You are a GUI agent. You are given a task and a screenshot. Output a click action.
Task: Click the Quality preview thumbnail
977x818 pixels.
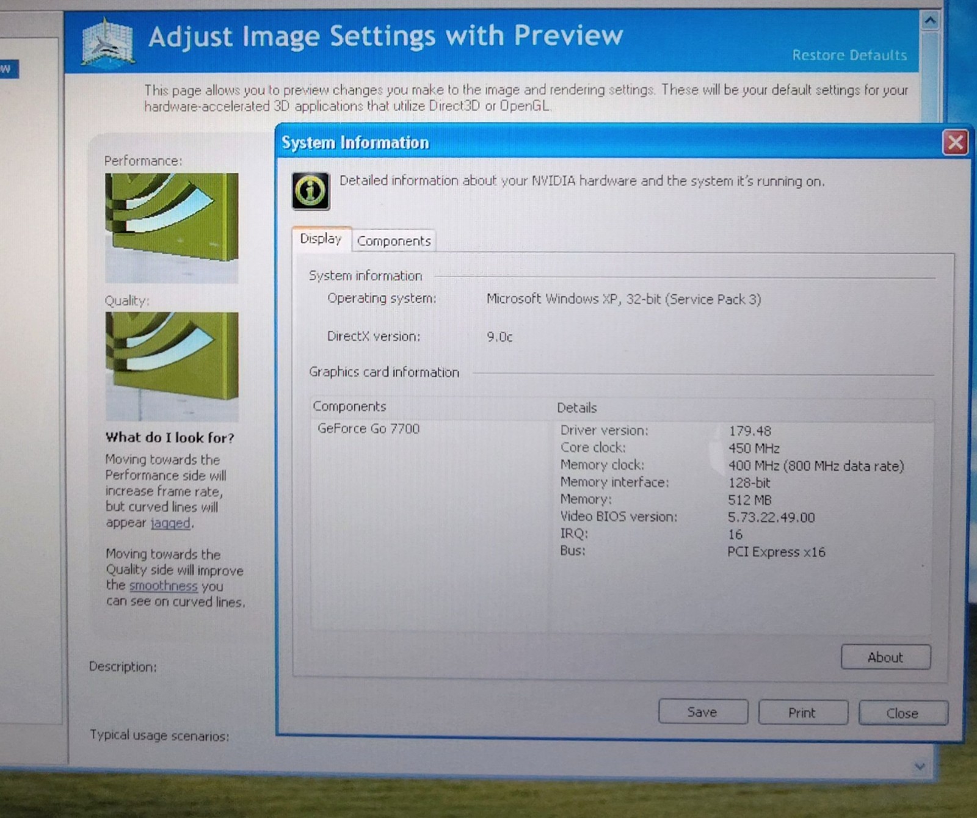[x=172, y=366]
